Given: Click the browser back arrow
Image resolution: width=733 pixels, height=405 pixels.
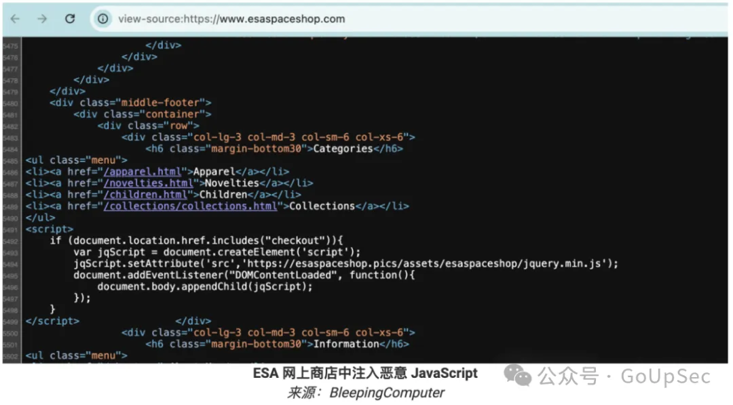Looking at the screenshot, I should click(15, 19).
